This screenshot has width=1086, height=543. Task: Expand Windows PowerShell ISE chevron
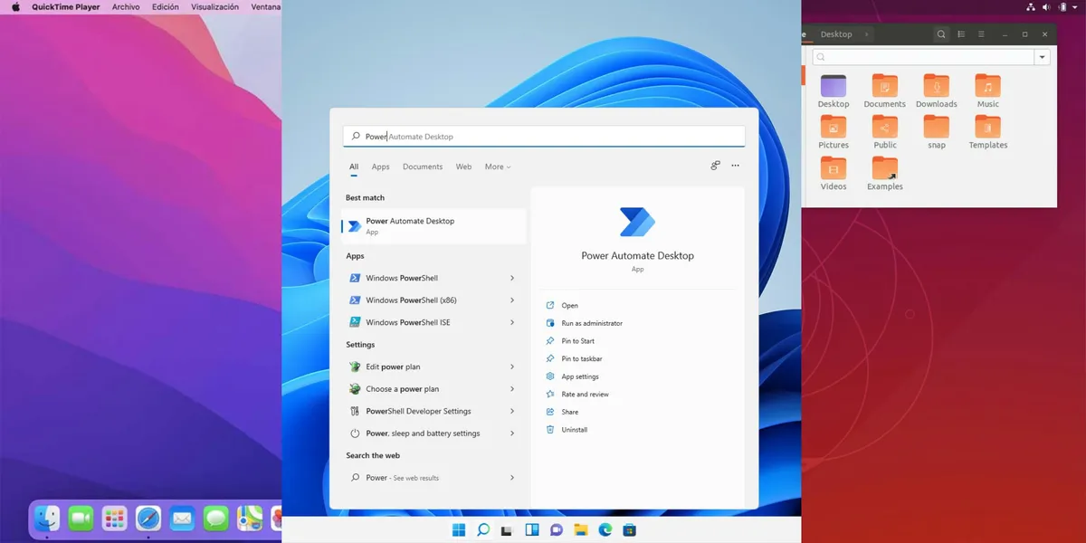(x=512, y=322)
